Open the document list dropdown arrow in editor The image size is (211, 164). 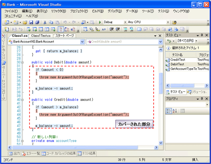(x=155, y=36)
